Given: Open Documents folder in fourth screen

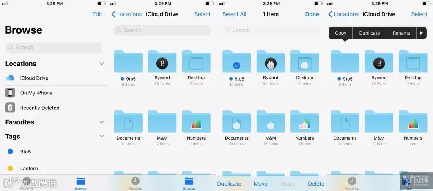Looking at the screenshot, I should 345,122.
